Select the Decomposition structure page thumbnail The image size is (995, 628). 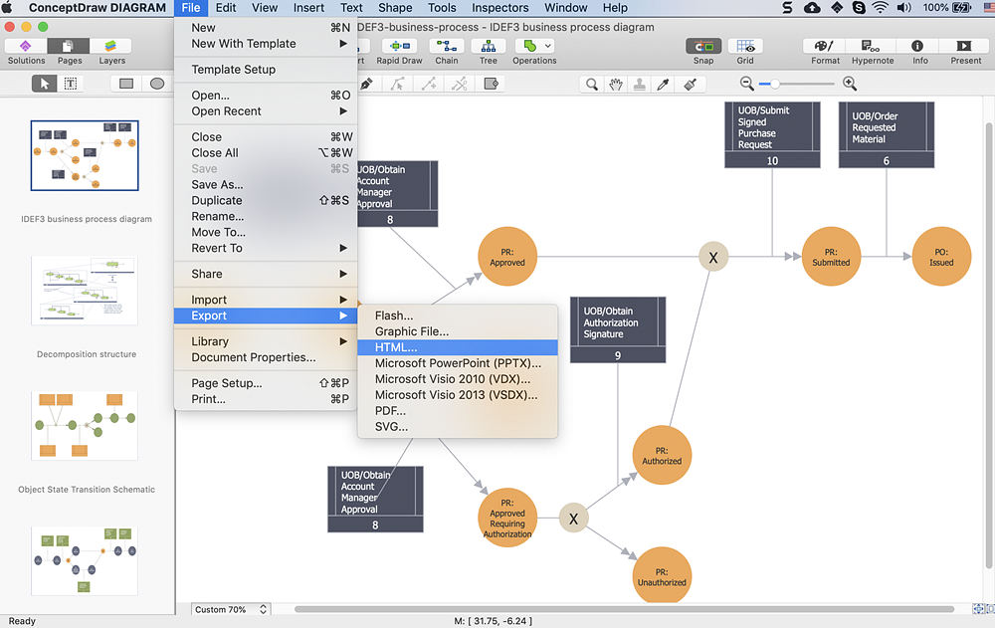tap(85, 291)
